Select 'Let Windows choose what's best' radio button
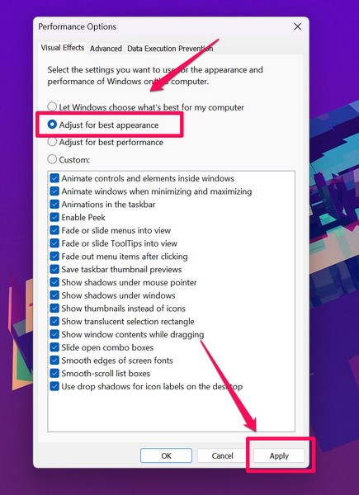 52,107
